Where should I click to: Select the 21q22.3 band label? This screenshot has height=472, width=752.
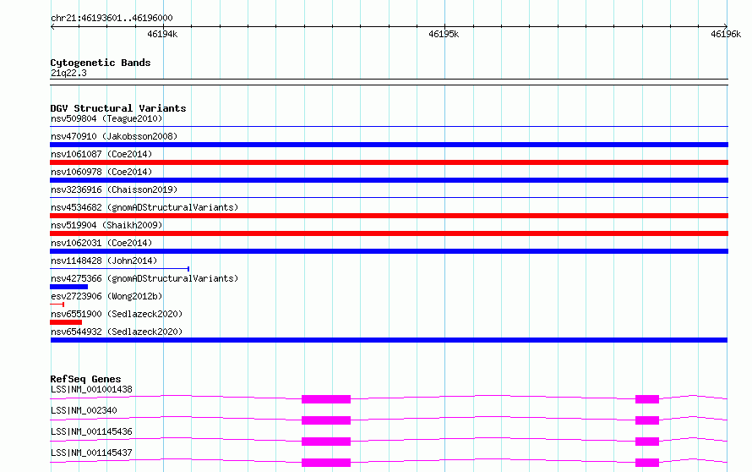[x=68, y=73]
